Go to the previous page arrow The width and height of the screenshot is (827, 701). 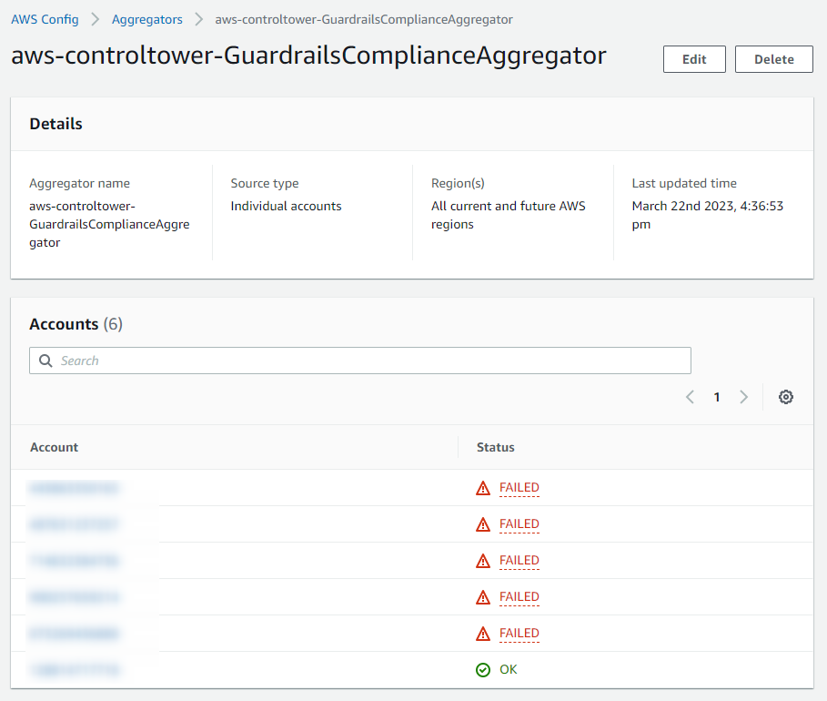(690, 397)
